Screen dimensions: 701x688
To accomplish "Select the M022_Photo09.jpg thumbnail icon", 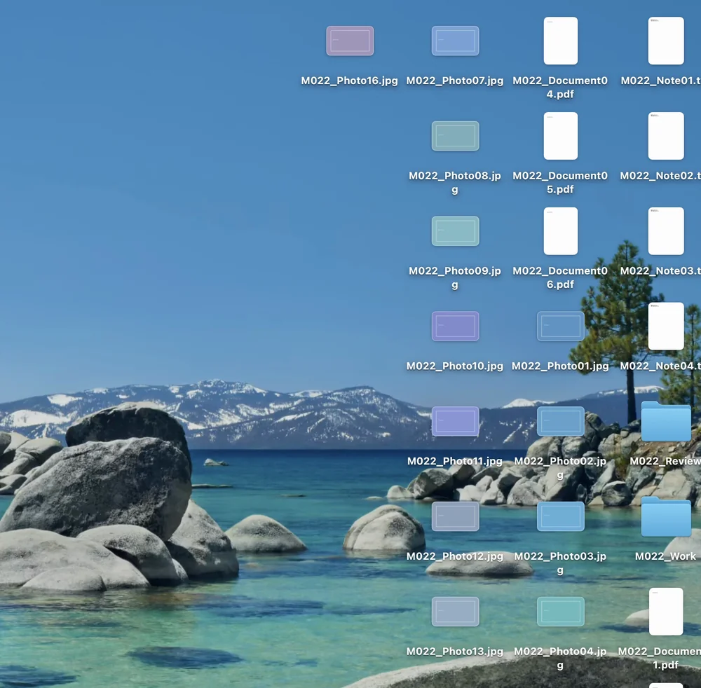I will 455,231.
